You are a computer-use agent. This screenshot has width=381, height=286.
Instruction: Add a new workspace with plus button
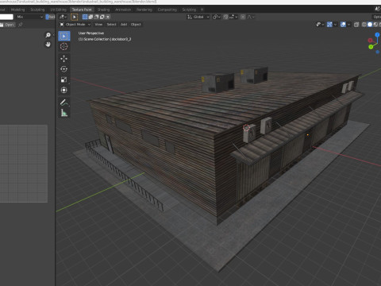pyautogui.click(x=202, y=10)
